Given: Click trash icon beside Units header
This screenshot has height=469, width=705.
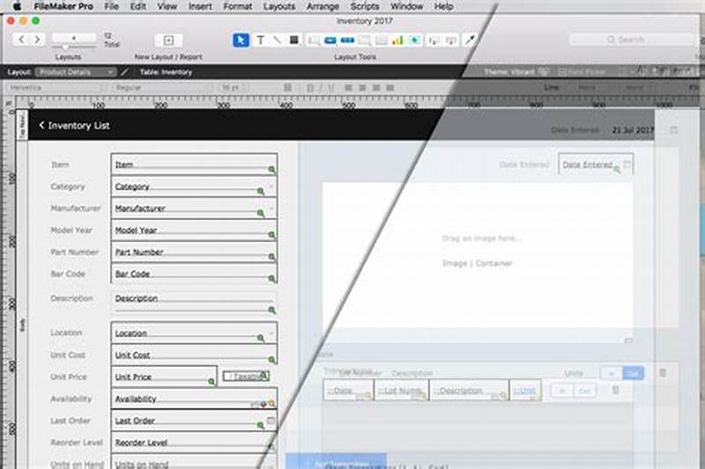Looking at the screenshot, I should (x=663, y=372).
